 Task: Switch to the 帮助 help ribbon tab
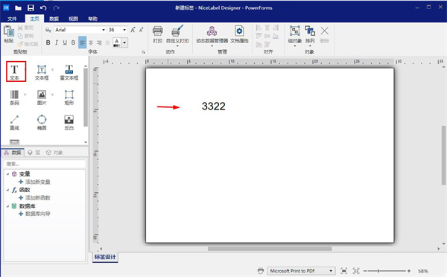pos(92,19)
